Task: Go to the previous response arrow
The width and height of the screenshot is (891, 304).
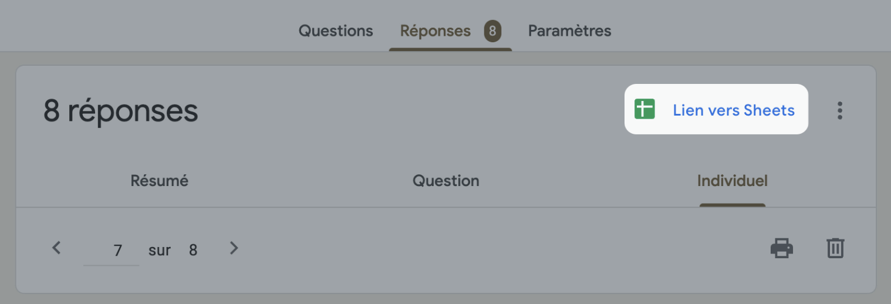Action: (x=56, y=248)
